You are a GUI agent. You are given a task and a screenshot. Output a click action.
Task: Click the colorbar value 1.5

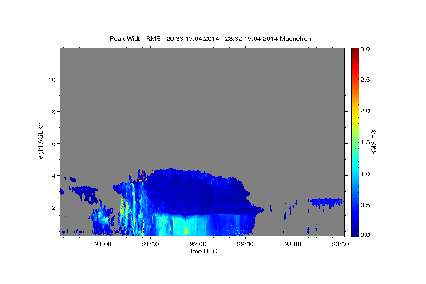coord(365,142)
